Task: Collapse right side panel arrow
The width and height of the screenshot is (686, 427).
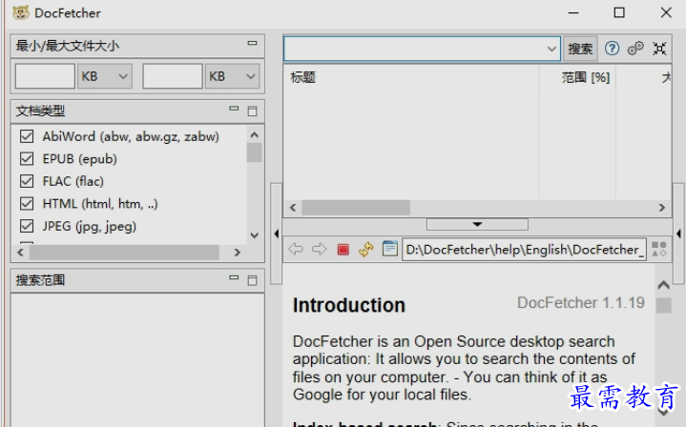Action: [678, 234]
